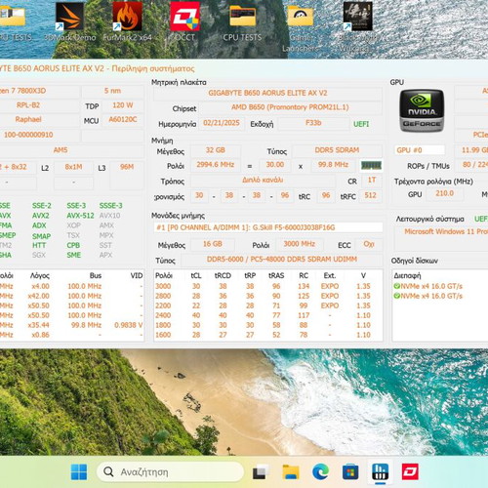The height and width of the screenshot is (488, 488).
Task: Click the GPU clock value 210.0
Action: (444, 193)
